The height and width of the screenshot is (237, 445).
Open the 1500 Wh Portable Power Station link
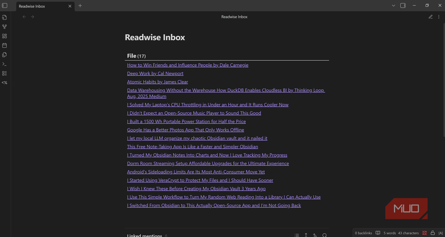186,121
